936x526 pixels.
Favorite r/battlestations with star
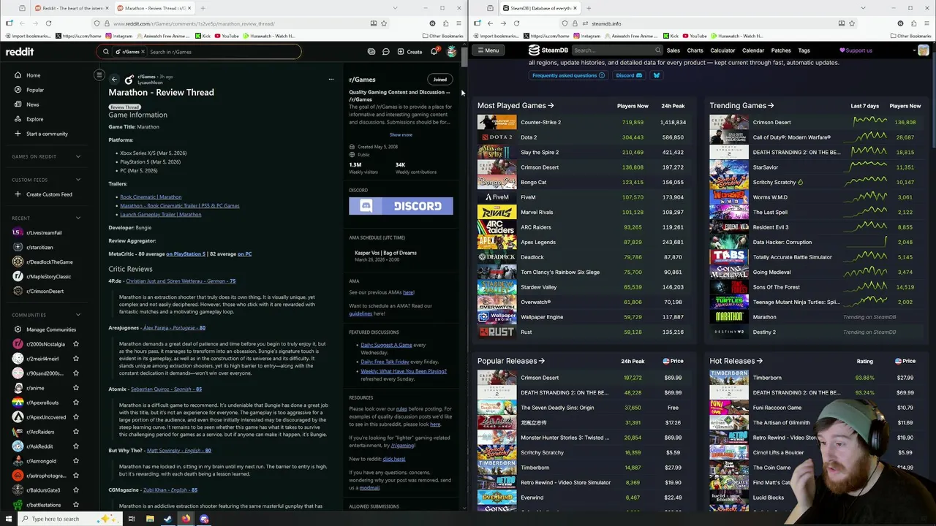coord(75,505)
